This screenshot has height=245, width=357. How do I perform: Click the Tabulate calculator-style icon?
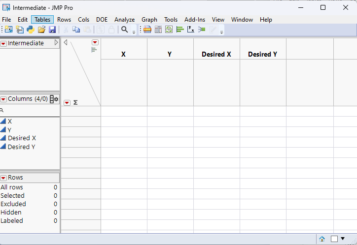158,30
